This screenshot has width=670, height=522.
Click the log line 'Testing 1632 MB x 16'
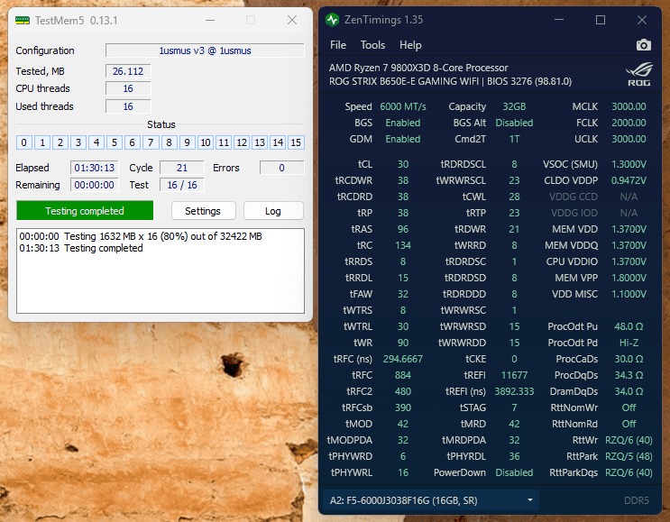pyautogui.click(x=141, y=236)
